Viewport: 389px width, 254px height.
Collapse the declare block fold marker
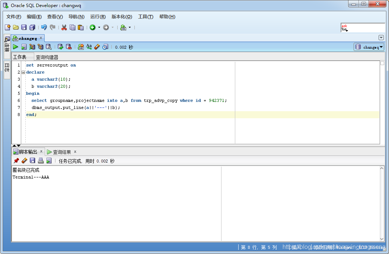pos(23,73)
